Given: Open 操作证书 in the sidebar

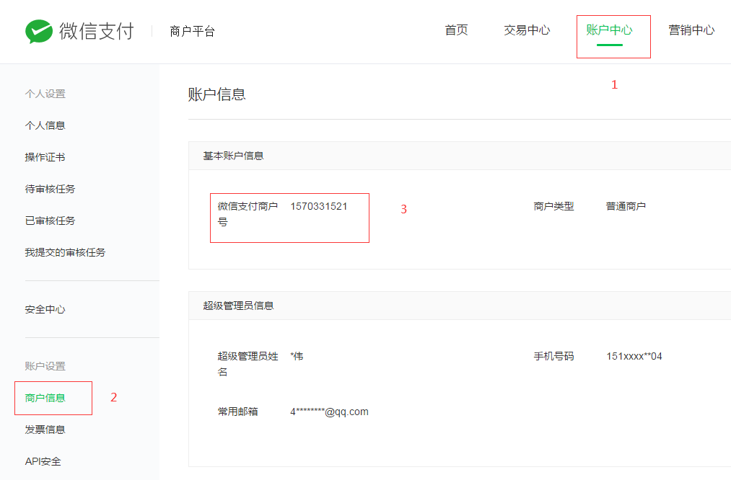Looking at the screenshot, I should coord(45,157).
